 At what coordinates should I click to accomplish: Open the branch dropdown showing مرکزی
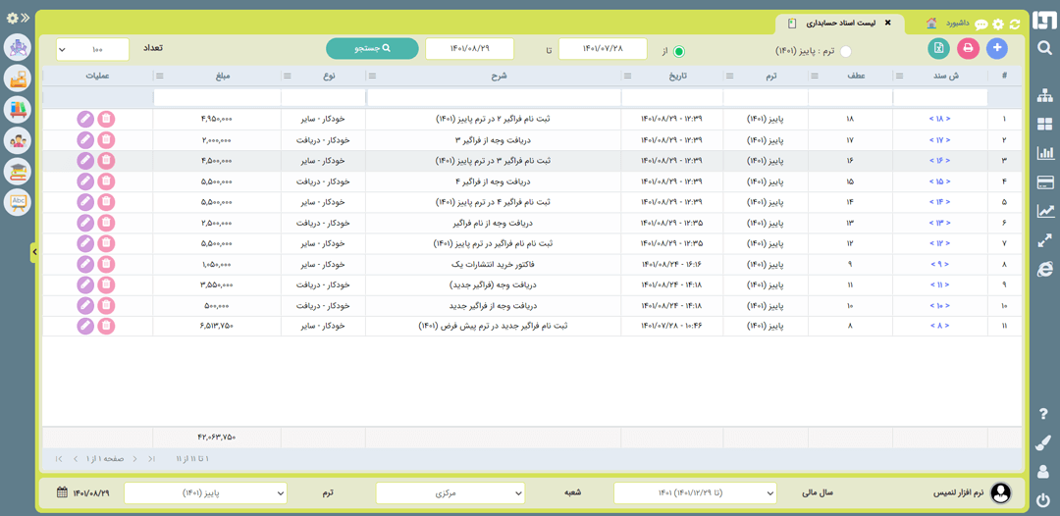click(450, 493)
